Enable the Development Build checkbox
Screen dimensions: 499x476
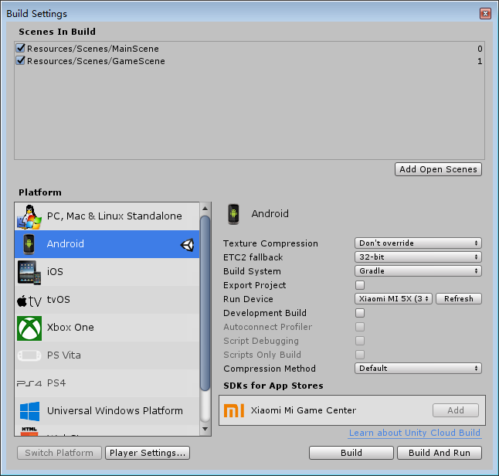[x=360, y=313]
